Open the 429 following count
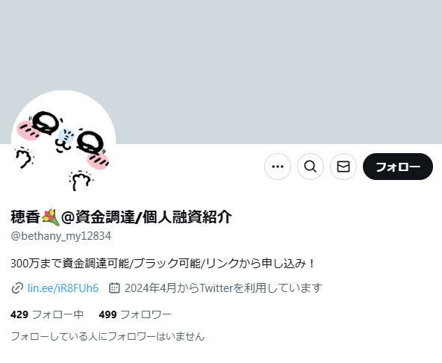The width and height of the screenshot is (442, 363). pyautogui.click(x=19, y=314)
